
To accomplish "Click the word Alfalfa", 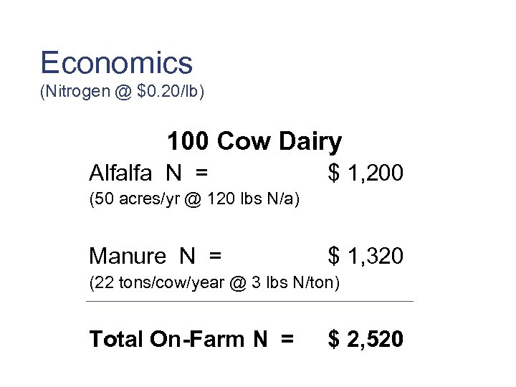I will (x=120, y=173).
